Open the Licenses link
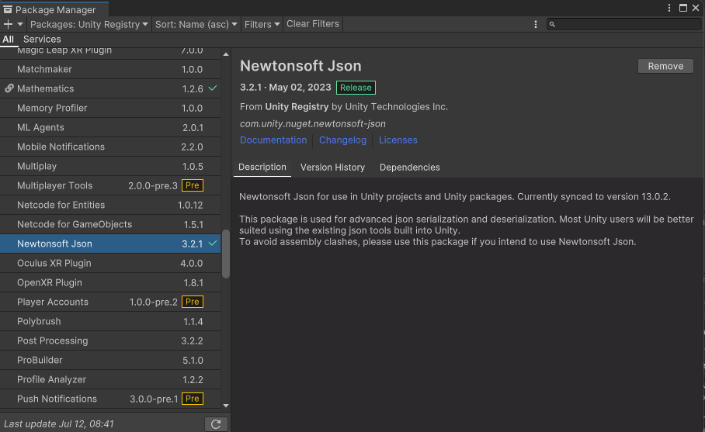Viewport: 705px width, 432px height. tap(398, 140)
